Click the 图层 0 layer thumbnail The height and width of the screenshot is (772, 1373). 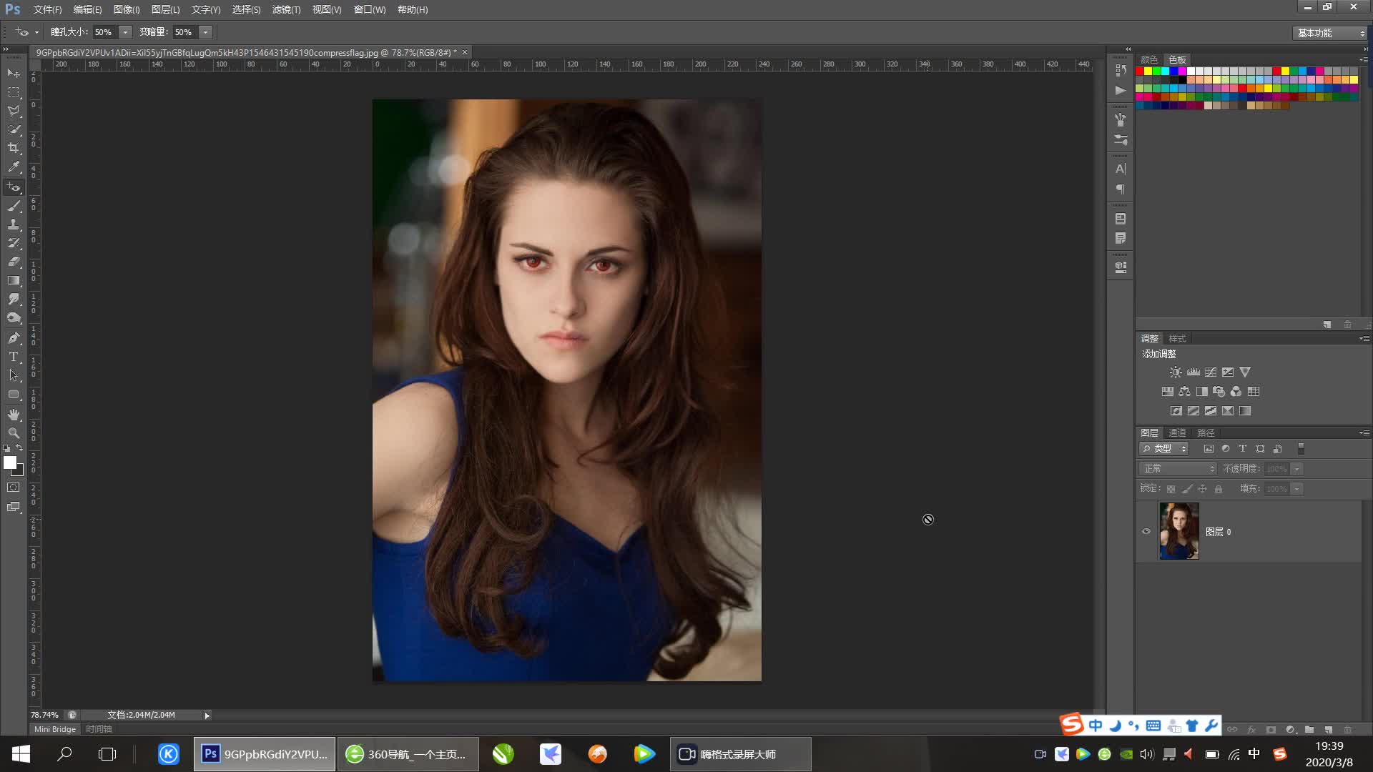(x=1178, y=531)
